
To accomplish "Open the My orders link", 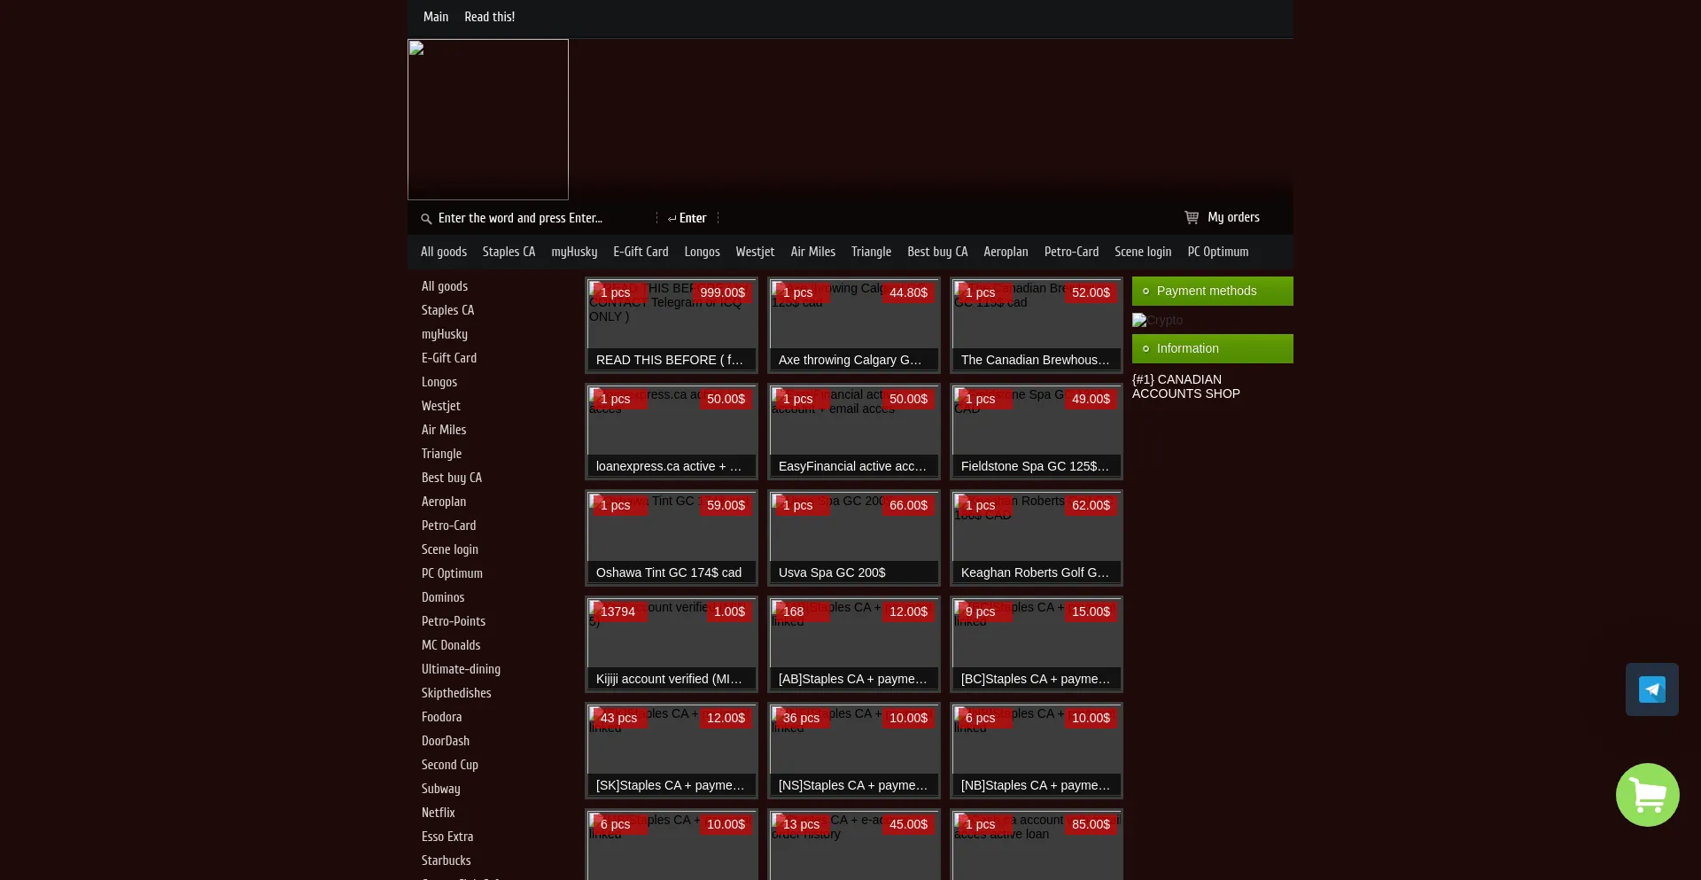I will point(1232,217).
